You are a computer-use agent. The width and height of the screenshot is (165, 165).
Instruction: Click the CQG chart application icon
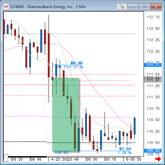point(6,6)
